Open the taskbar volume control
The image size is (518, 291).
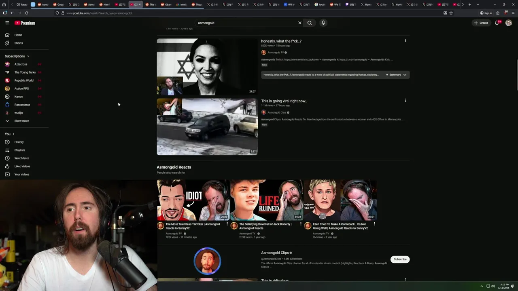pos(493,286)
